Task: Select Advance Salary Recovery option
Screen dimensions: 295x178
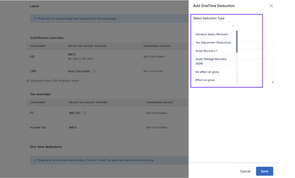Action: 212,34
